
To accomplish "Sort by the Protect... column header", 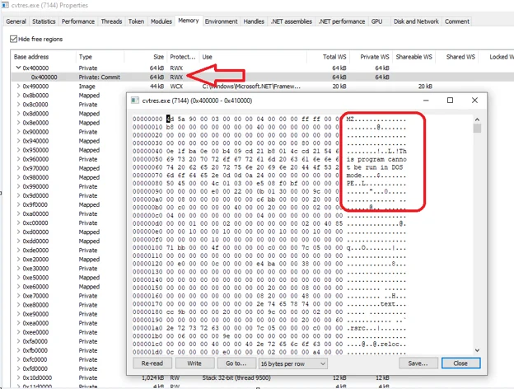I will pos(183,57).
